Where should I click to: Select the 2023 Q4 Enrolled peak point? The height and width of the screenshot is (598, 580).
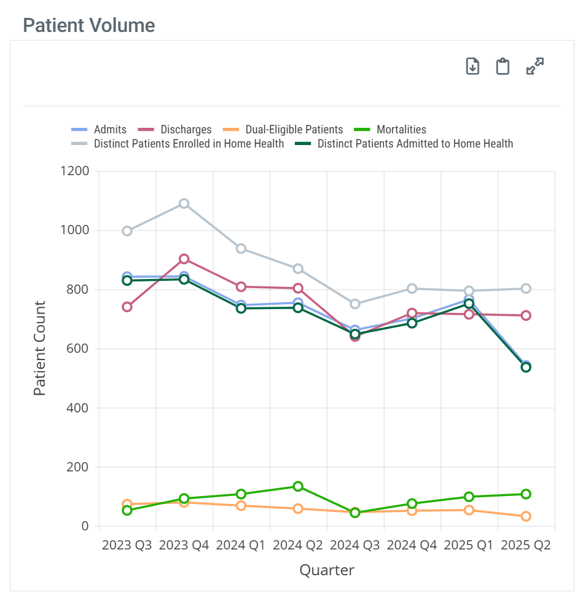tap(184, 203)
